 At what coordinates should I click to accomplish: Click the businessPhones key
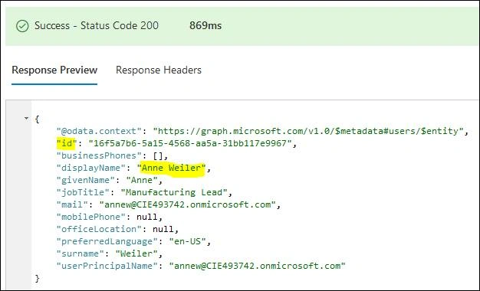(99, 155)
